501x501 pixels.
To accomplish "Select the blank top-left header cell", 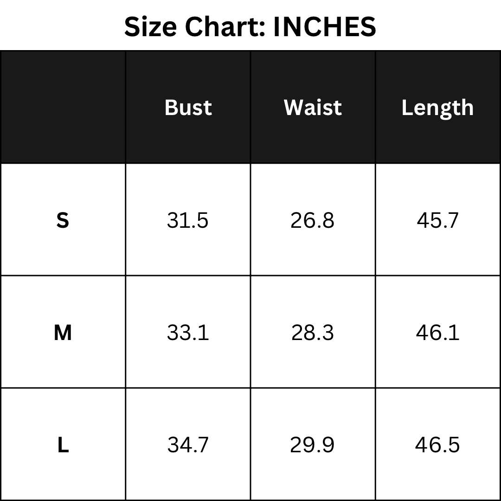I will click(63, 107).
